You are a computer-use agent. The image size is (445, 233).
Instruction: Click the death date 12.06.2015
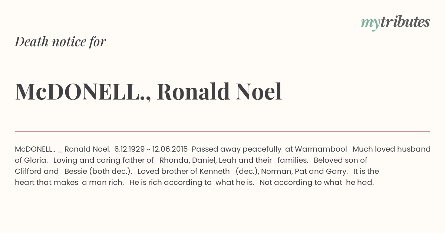point(170,149)
